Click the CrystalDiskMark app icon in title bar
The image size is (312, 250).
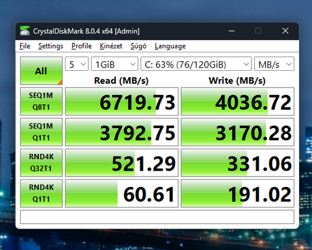pyautogui.click(x=25, y=31)
